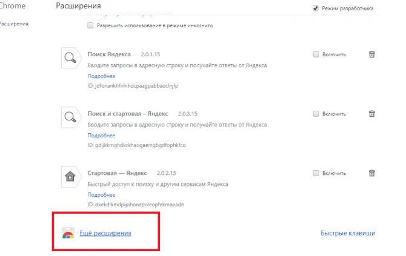Click the Поиск Яндекса extension title

pos(109,54)
